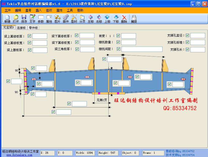Toggle the 支撑孔直径 checkbox

(188, 35)
